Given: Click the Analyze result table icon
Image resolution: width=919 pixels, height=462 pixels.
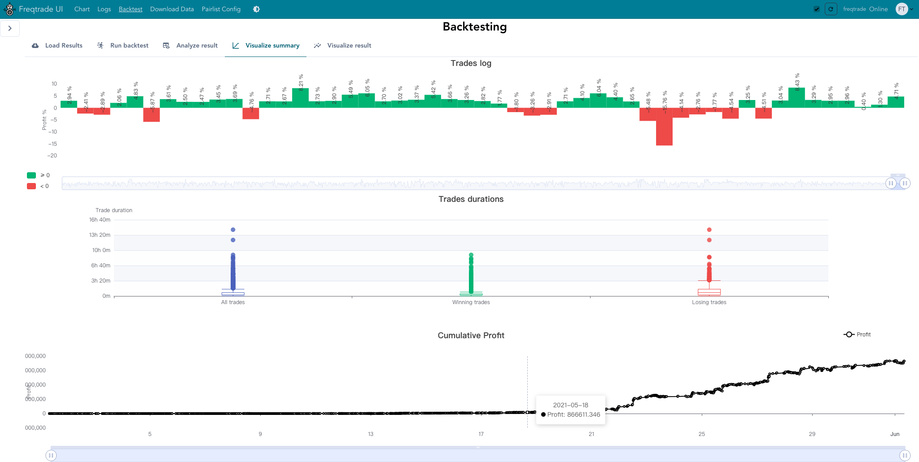Looking at the screenshot, I should coord(166,45).
